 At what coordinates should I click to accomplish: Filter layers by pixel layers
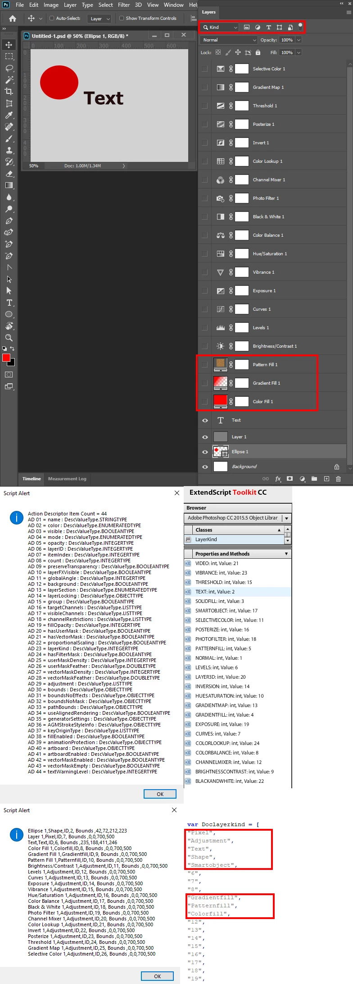click(247, 28)
